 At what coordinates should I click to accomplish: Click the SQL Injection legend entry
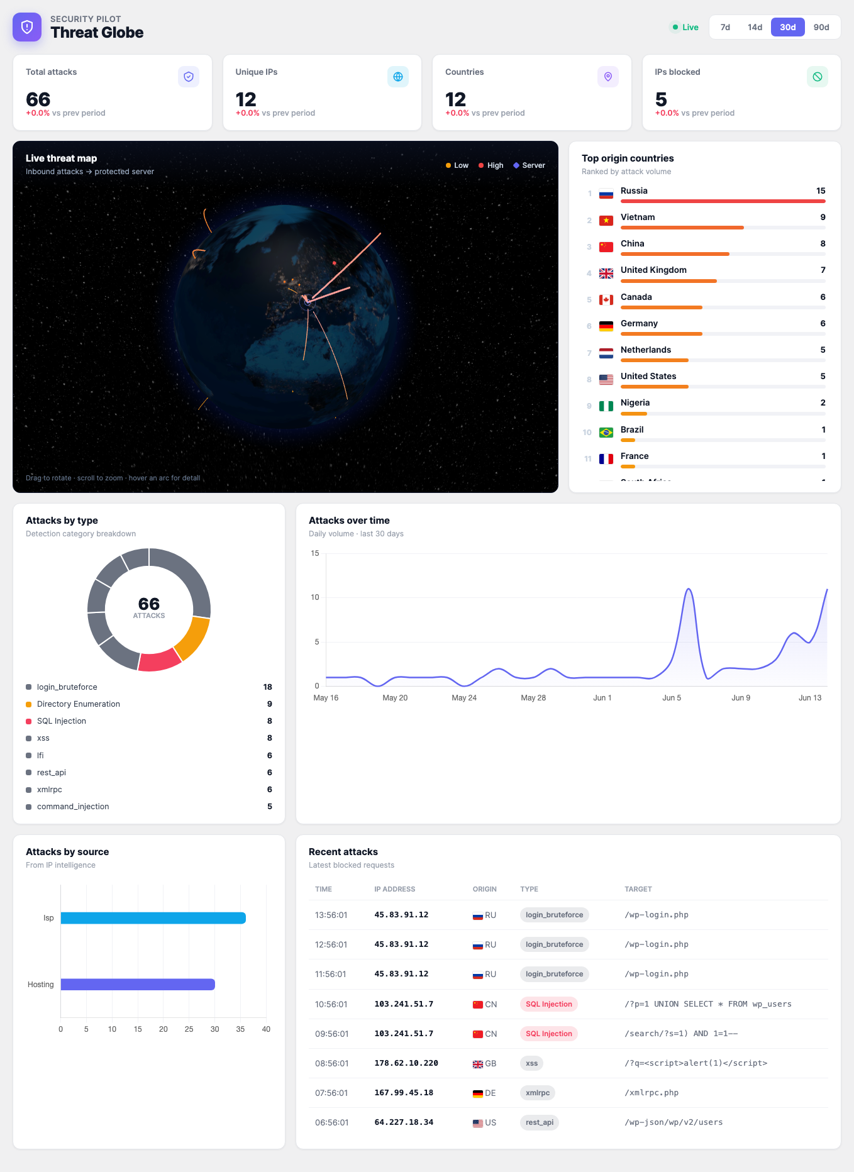(x=149, y=721)
